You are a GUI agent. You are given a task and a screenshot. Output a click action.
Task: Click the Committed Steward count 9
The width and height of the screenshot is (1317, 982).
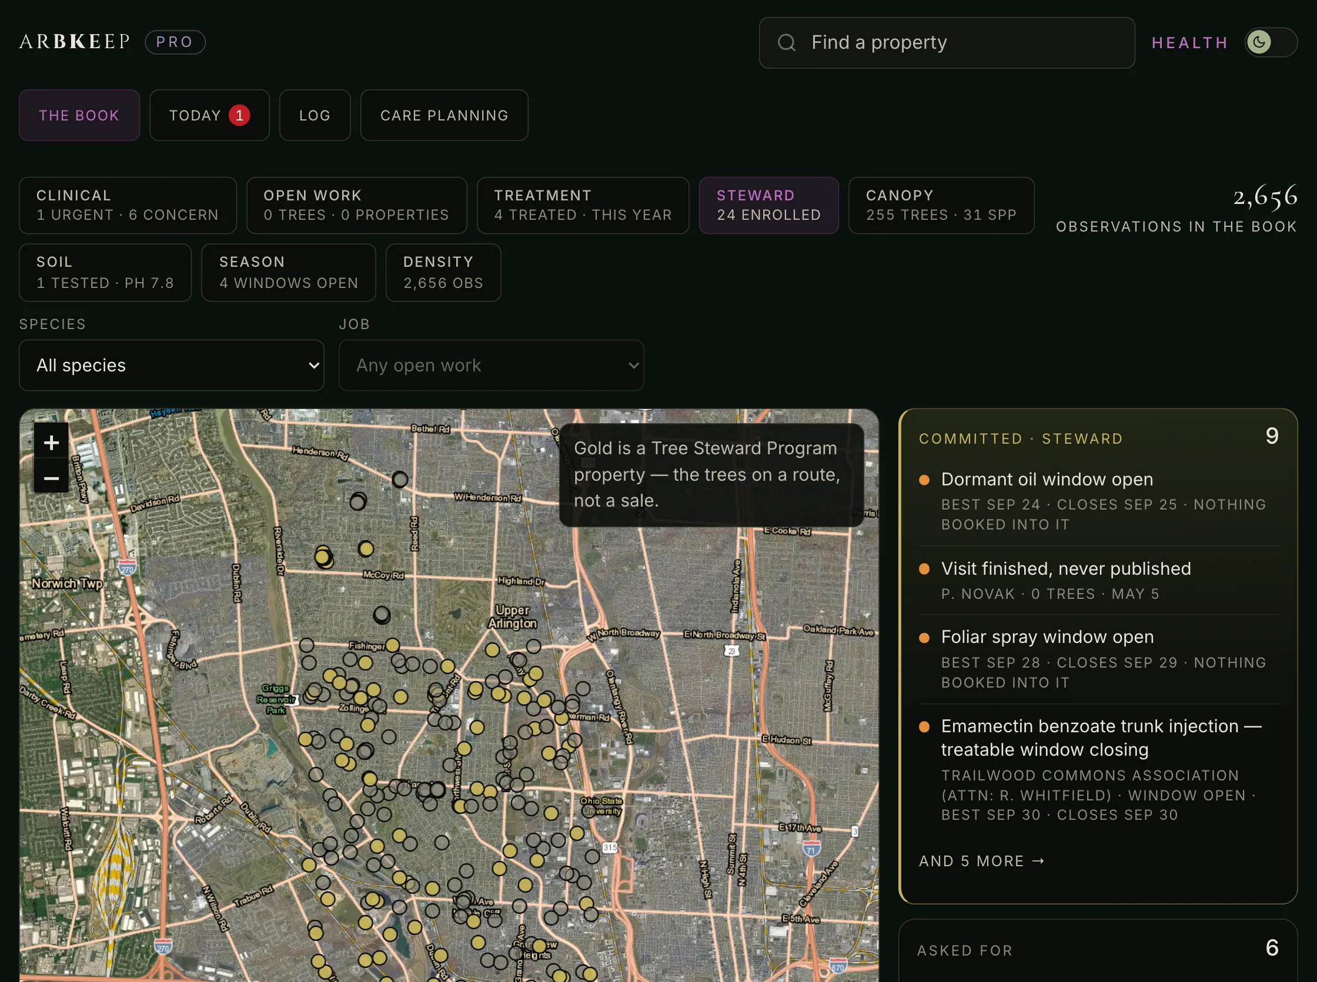tap(1272, 436)
